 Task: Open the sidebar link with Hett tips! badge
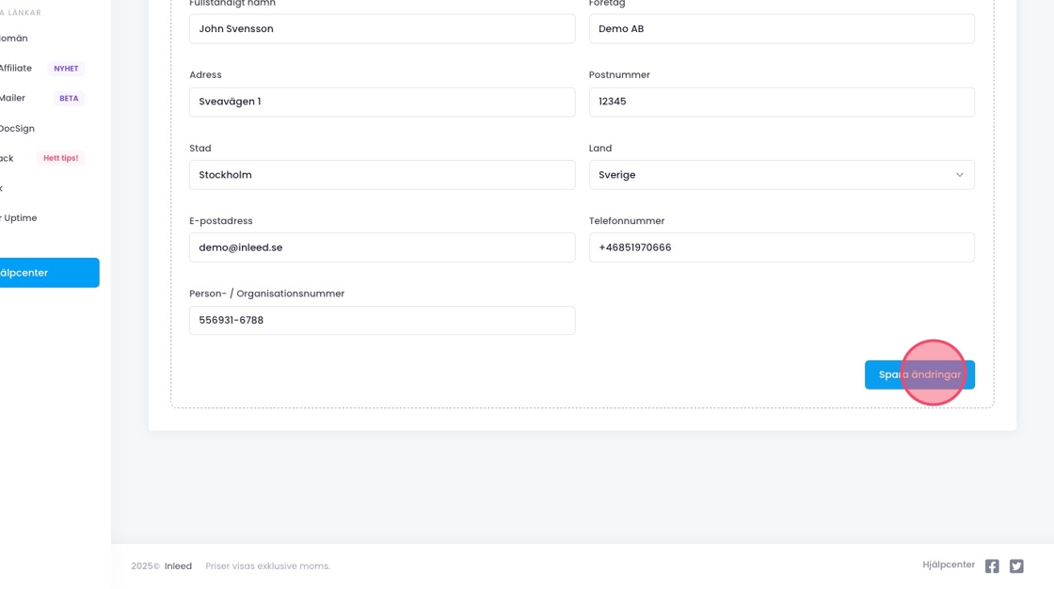[x=8, y=159]
